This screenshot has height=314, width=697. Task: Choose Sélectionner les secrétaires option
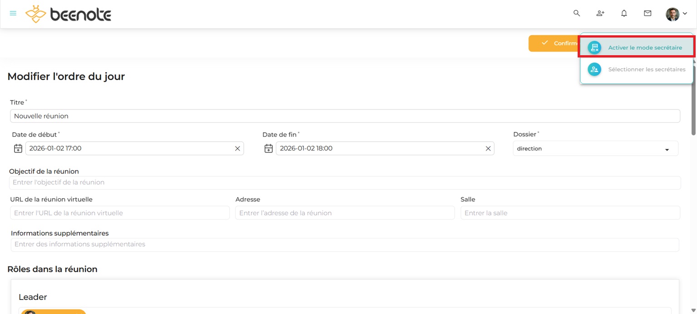pos(636,70)
